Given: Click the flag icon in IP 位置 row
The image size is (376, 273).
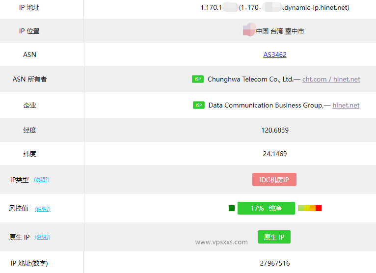Looking at the screenshot, I should [x=249, y=30].
